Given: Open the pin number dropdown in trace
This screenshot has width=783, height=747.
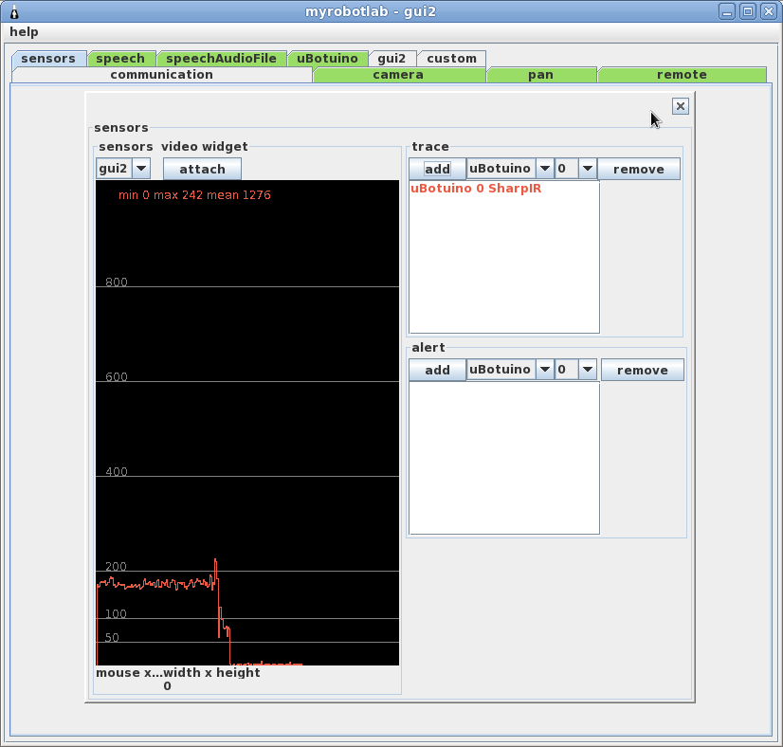Looking at the screenshot, I should [588, 169].
